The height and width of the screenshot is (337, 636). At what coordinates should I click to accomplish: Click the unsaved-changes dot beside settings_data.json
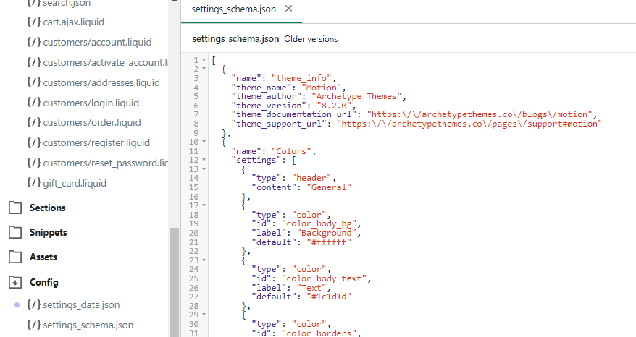17,304
